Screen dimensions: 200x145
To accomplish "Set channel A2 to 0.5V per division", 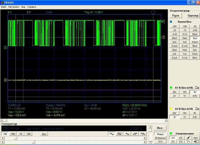I will click(x=195, y=117).
